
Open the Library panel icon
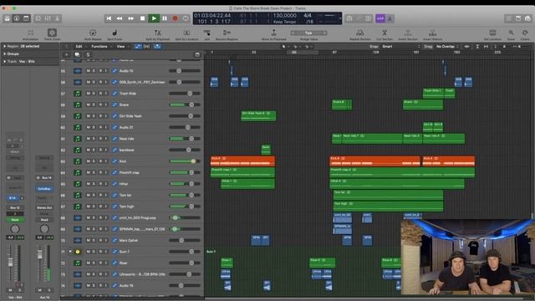(x=8, y=18)
